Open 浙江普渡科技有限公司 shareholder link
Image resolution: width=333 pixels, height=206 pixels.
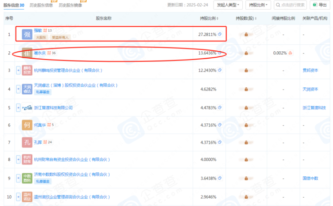tap(53, 108)
